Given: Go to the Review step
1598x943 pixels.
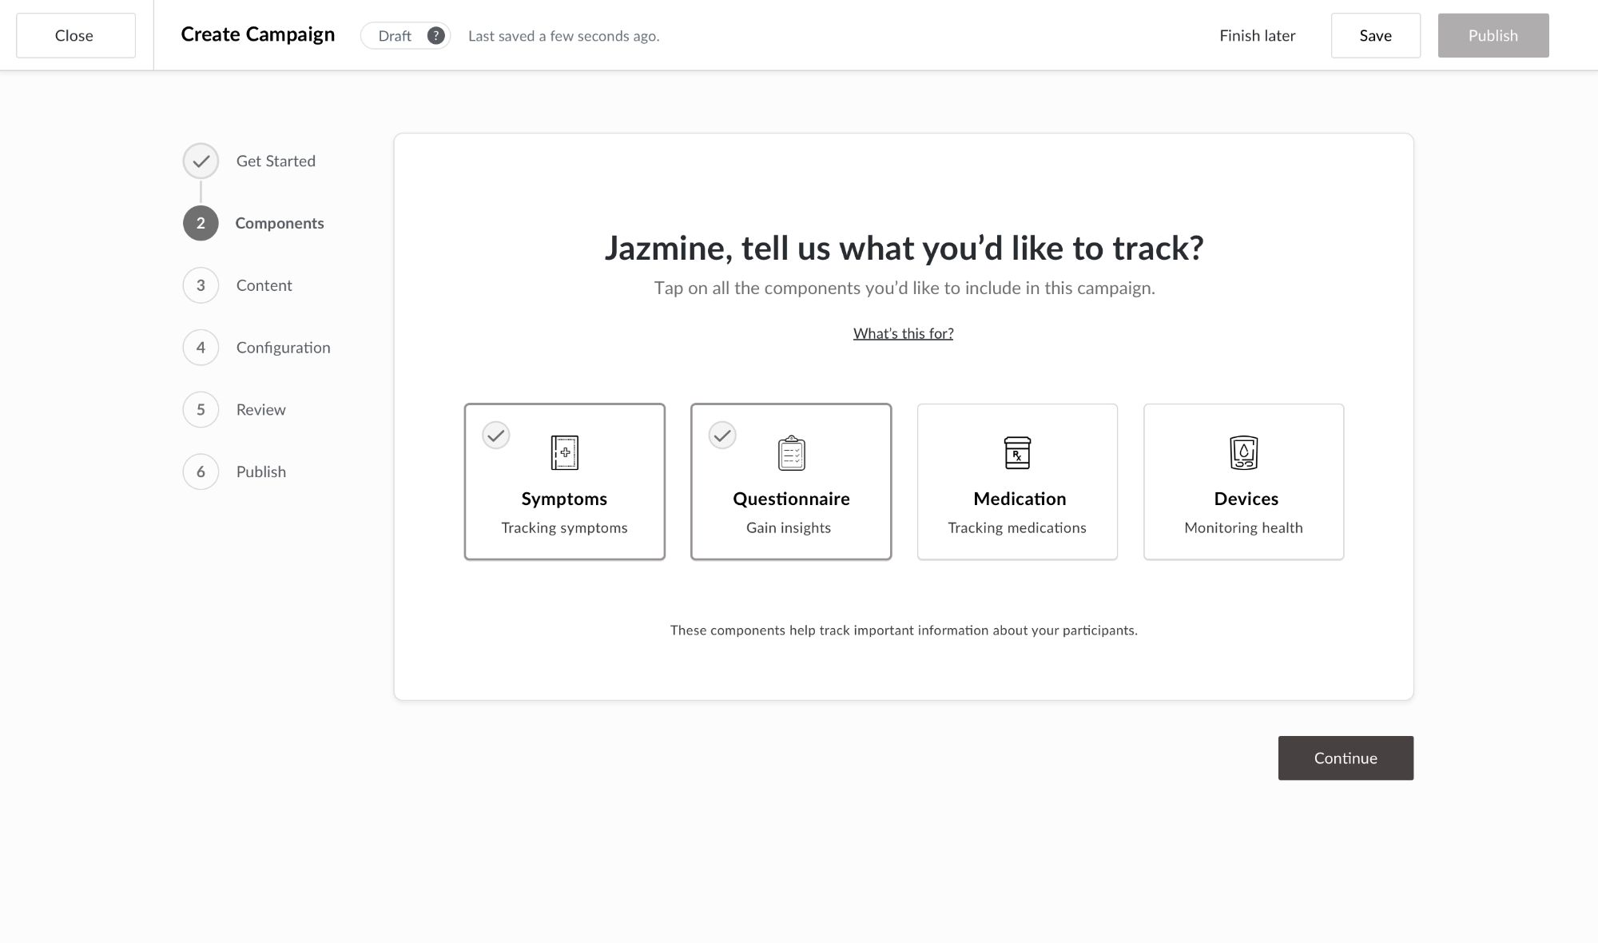Looking at the screenshot, I should pos(260,410).
